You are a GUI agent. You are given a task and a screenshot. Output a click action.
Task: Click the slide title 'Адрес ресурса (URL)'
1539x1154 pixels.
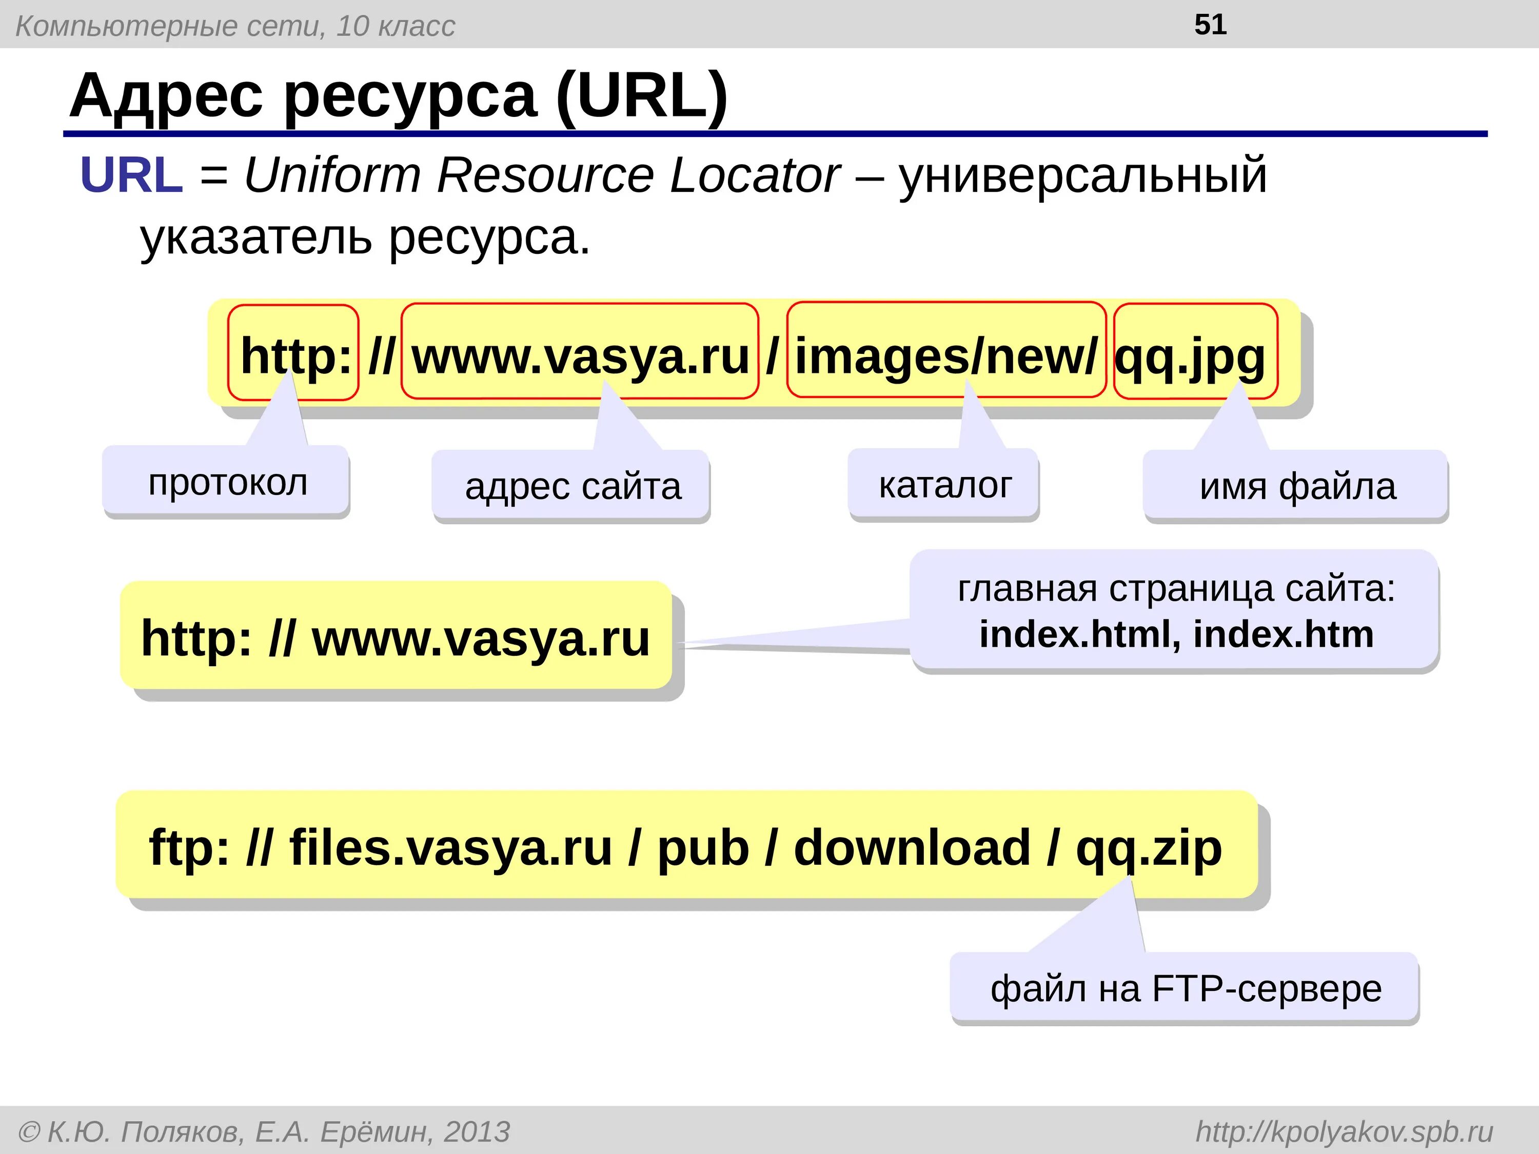(398, 95)
